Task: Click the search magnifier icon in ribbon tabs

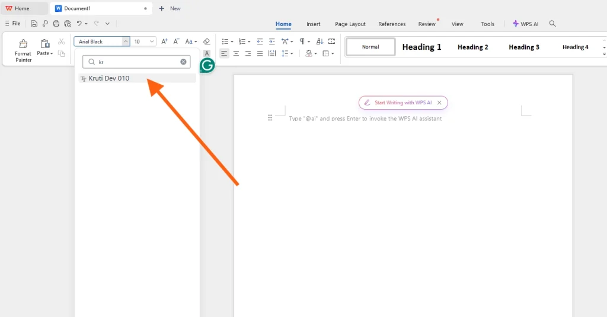Action: coord(552,24)
